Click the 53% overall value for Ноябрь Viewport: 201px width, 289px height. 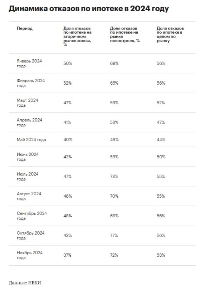[x=161, y=255]
